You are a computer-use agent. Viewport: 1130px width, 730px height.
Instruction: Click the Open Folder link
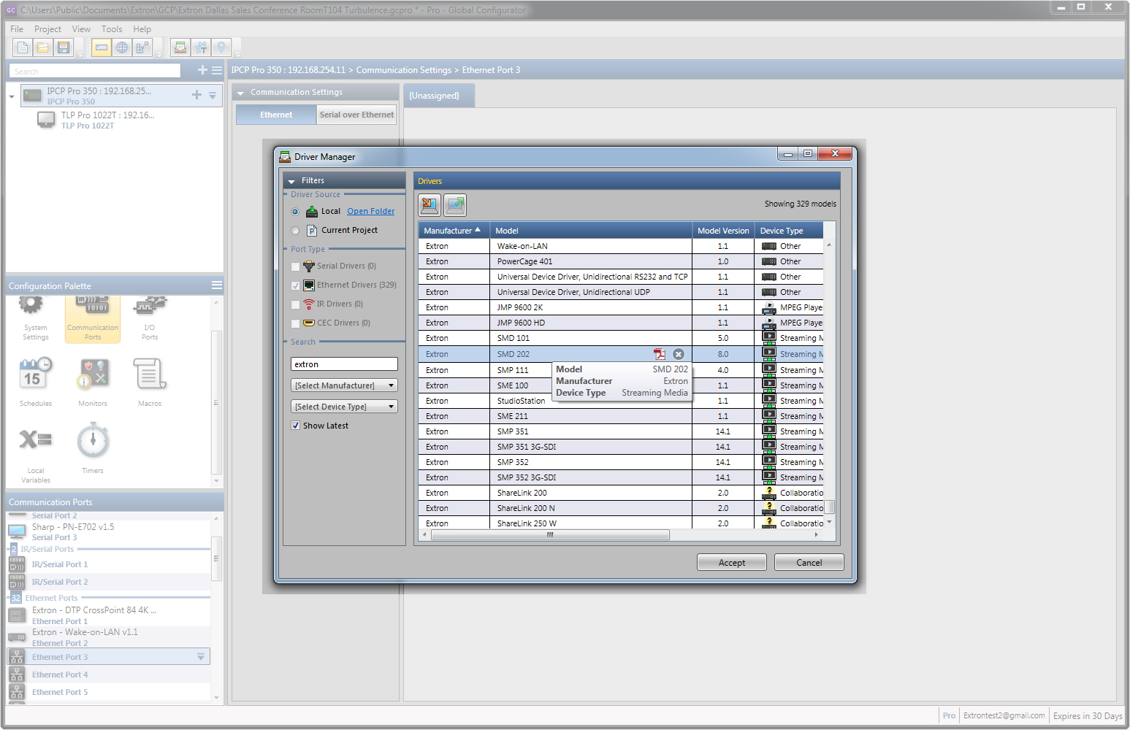pos(371,211)
